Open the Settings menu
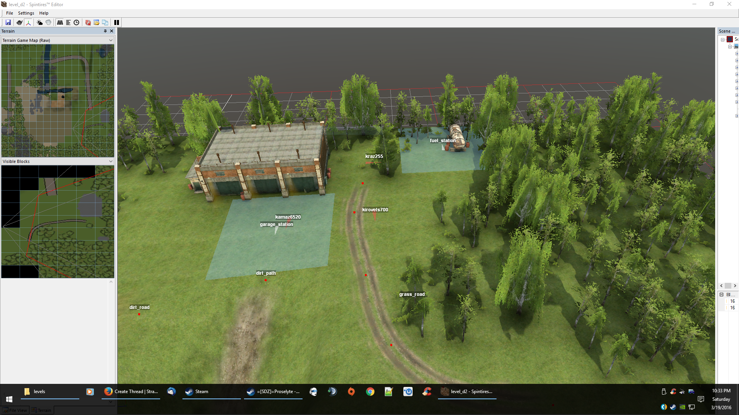739x415 pixels. click(26, 13)
